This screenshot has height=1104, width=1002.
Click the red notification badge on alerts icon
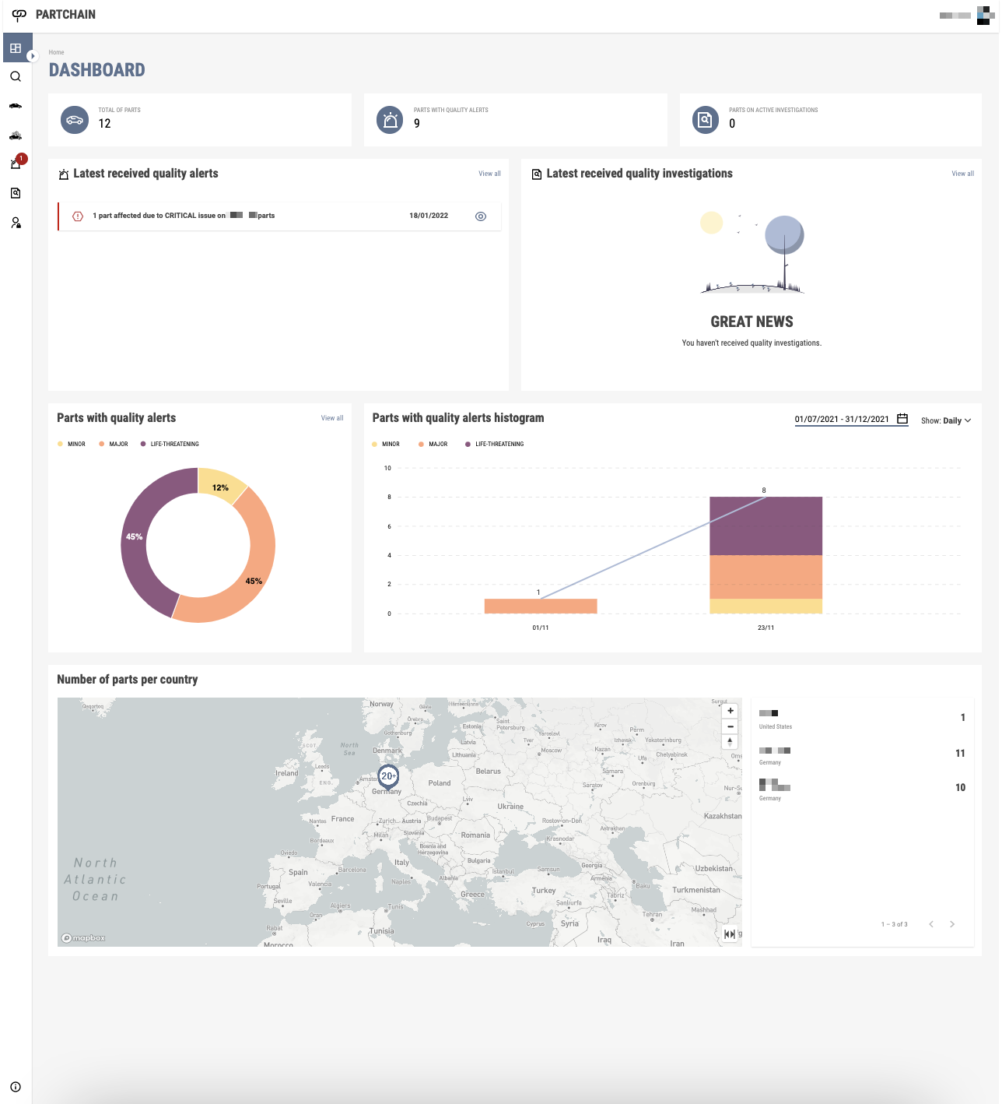(22, 158)
